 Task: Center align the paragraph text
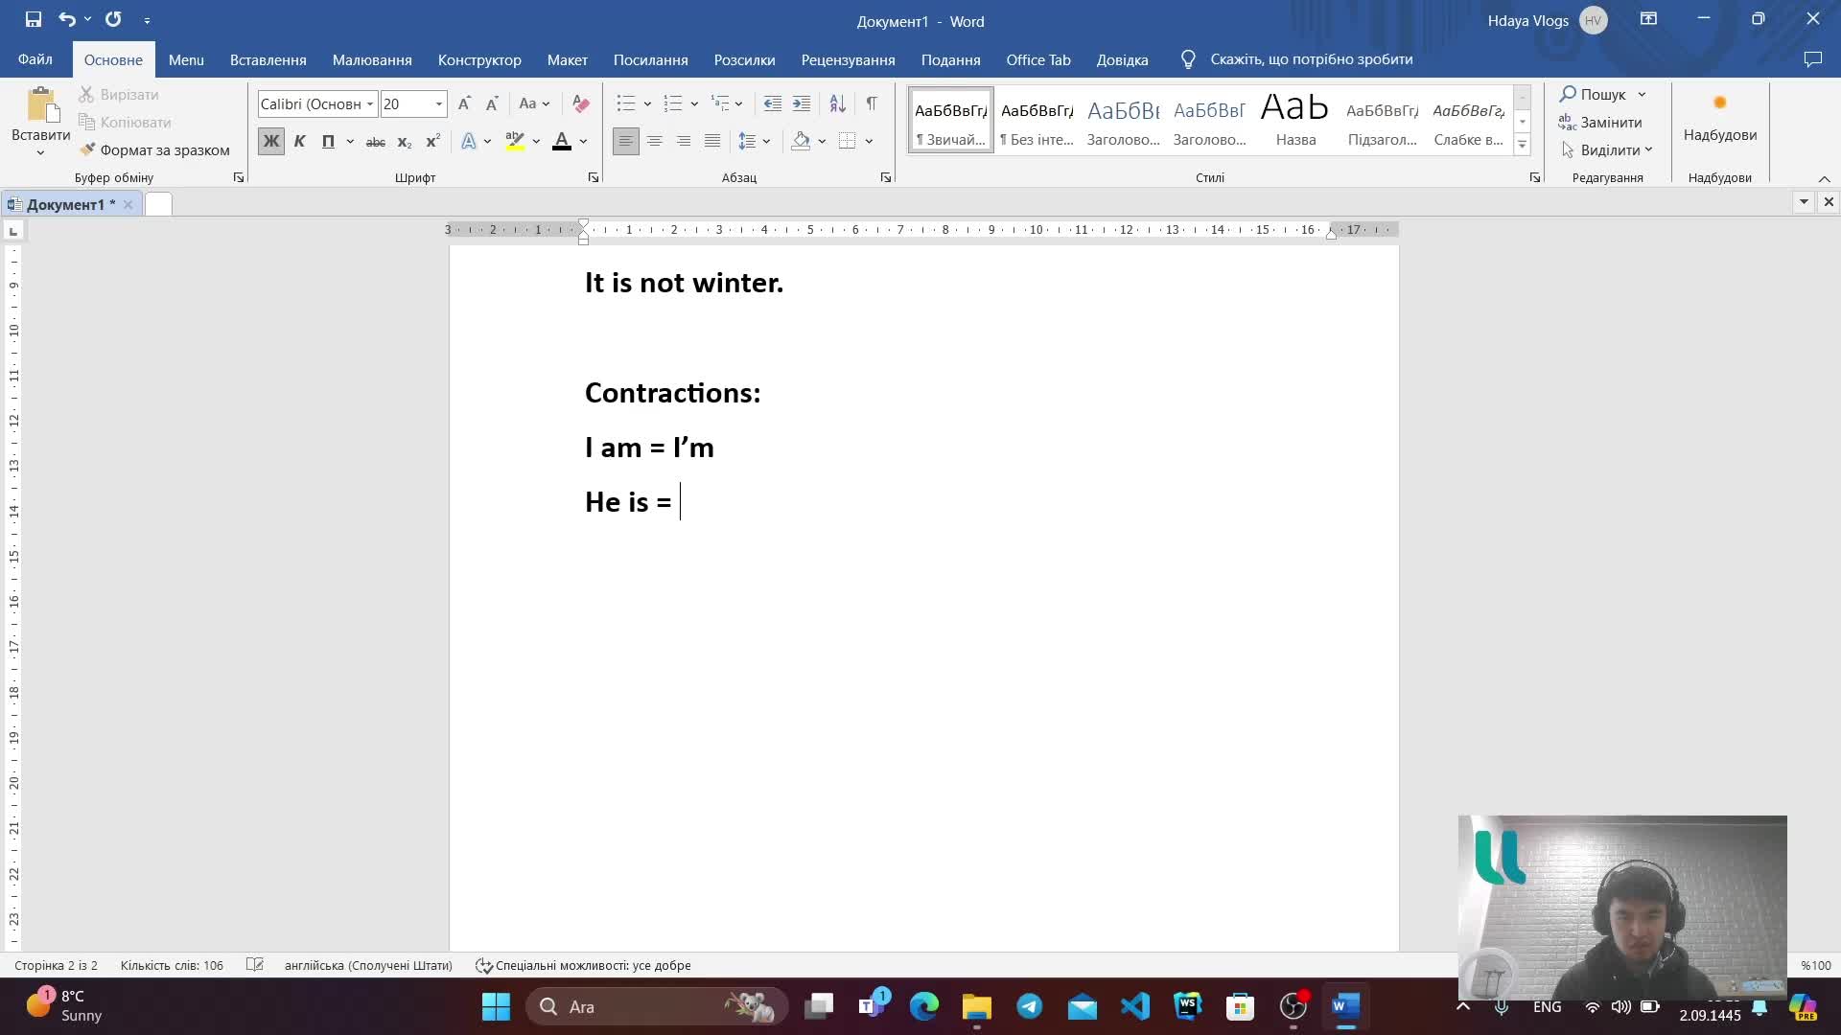pos(654,141)
